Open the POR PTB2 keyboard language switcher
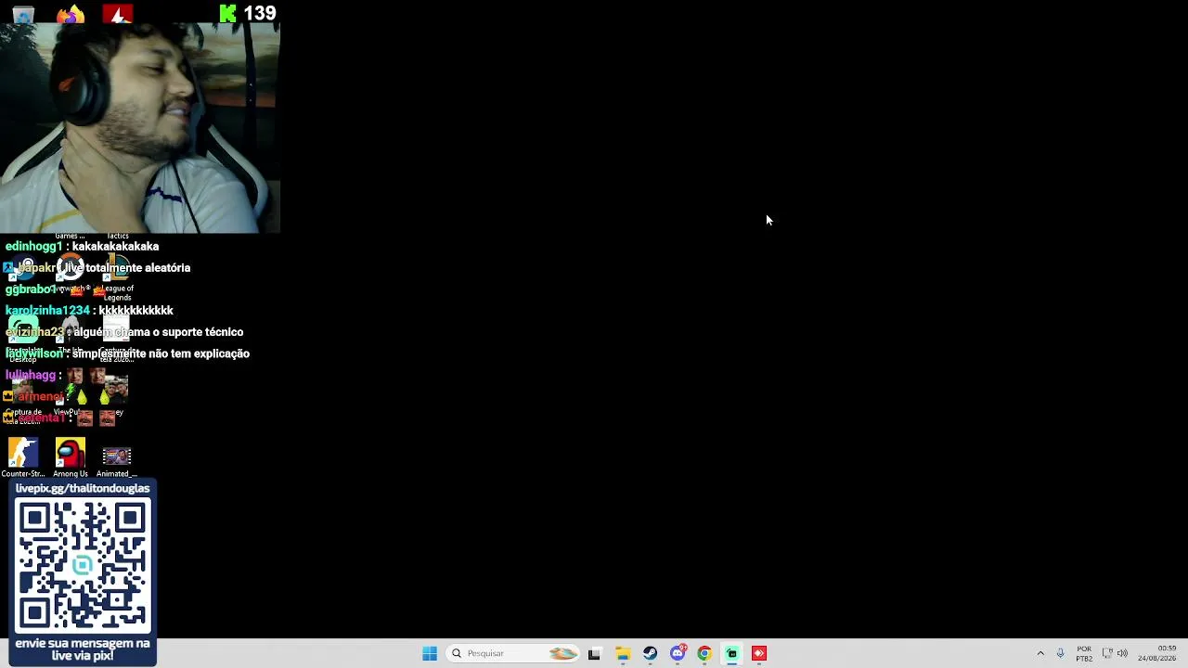 point(1084,653)
